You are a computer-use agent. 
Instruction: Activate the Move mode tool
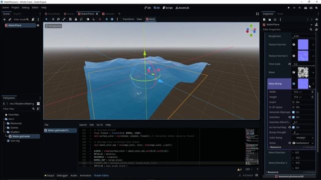tap(53, 19)
